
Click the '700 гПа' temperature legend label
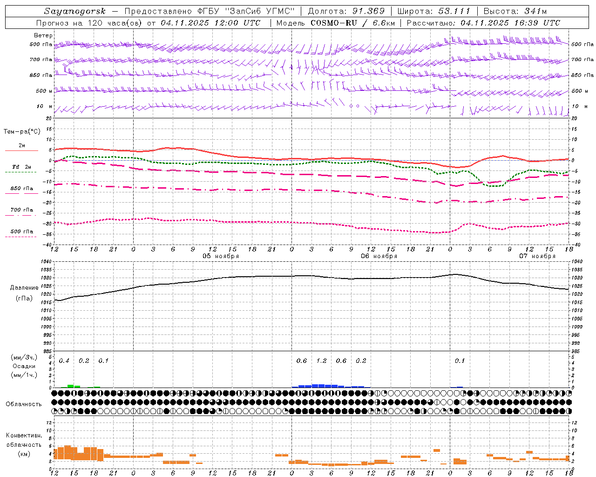[21, 210]
